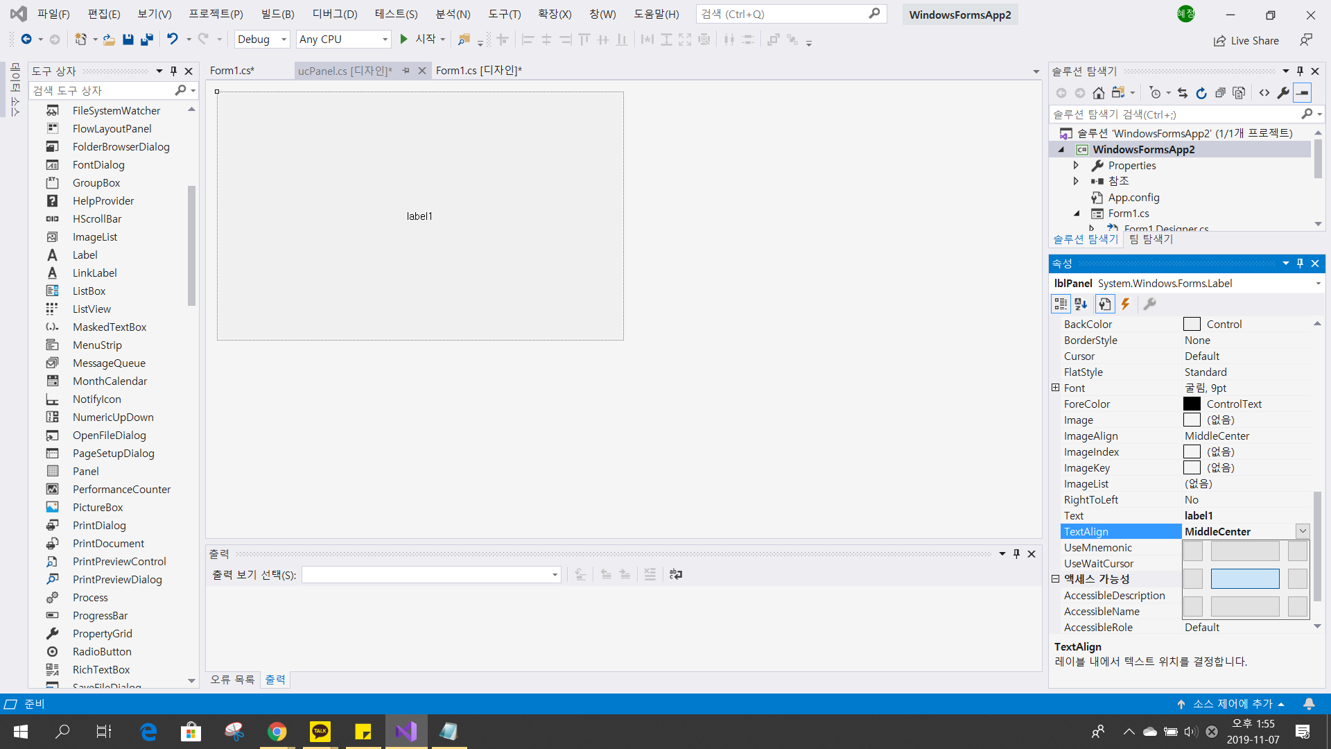
Task: Switch to the Form1.cs [디자인] tab
Action: point(478,70)
